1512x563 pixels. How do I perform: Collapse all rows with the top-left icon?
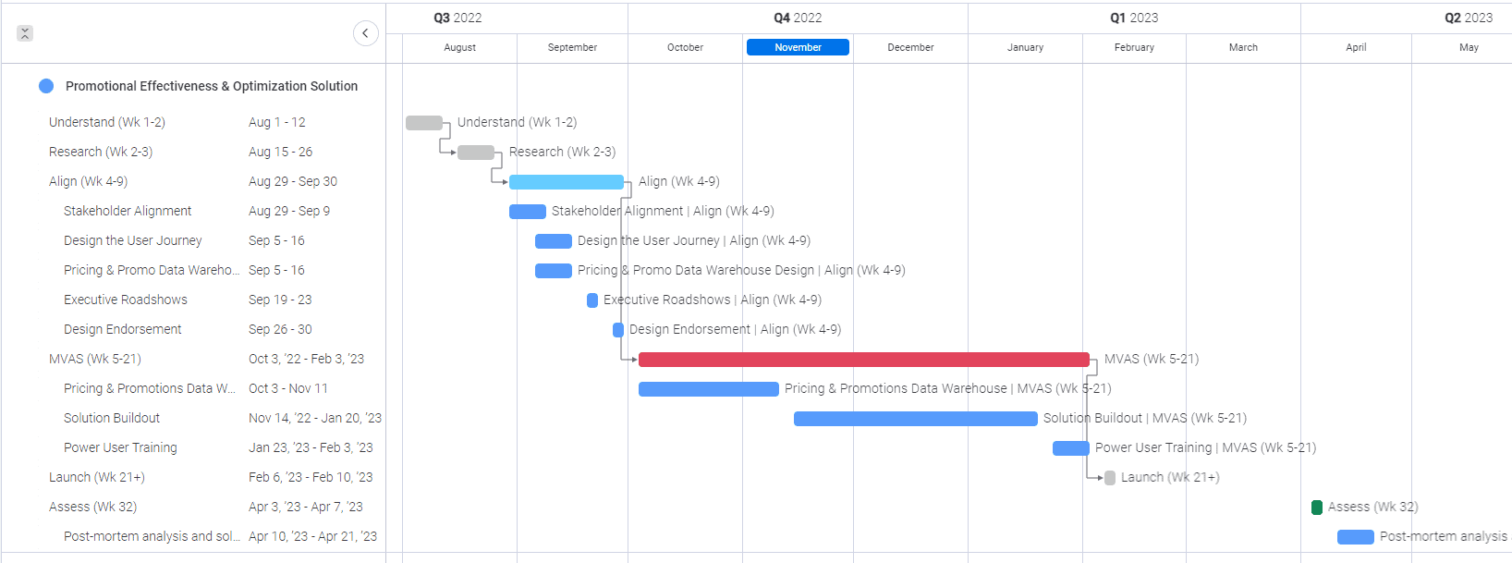(x=25, y=33)
